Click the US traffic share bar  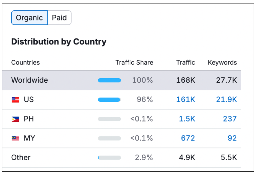click(109, 100)
